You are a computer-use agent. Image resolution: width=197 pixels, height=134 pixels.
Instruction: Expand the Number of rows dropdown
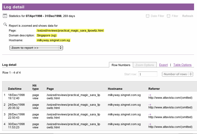177,74
